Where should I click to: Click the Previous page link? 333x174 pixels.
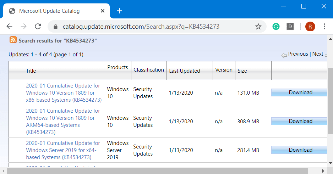[x=298, y=54]
